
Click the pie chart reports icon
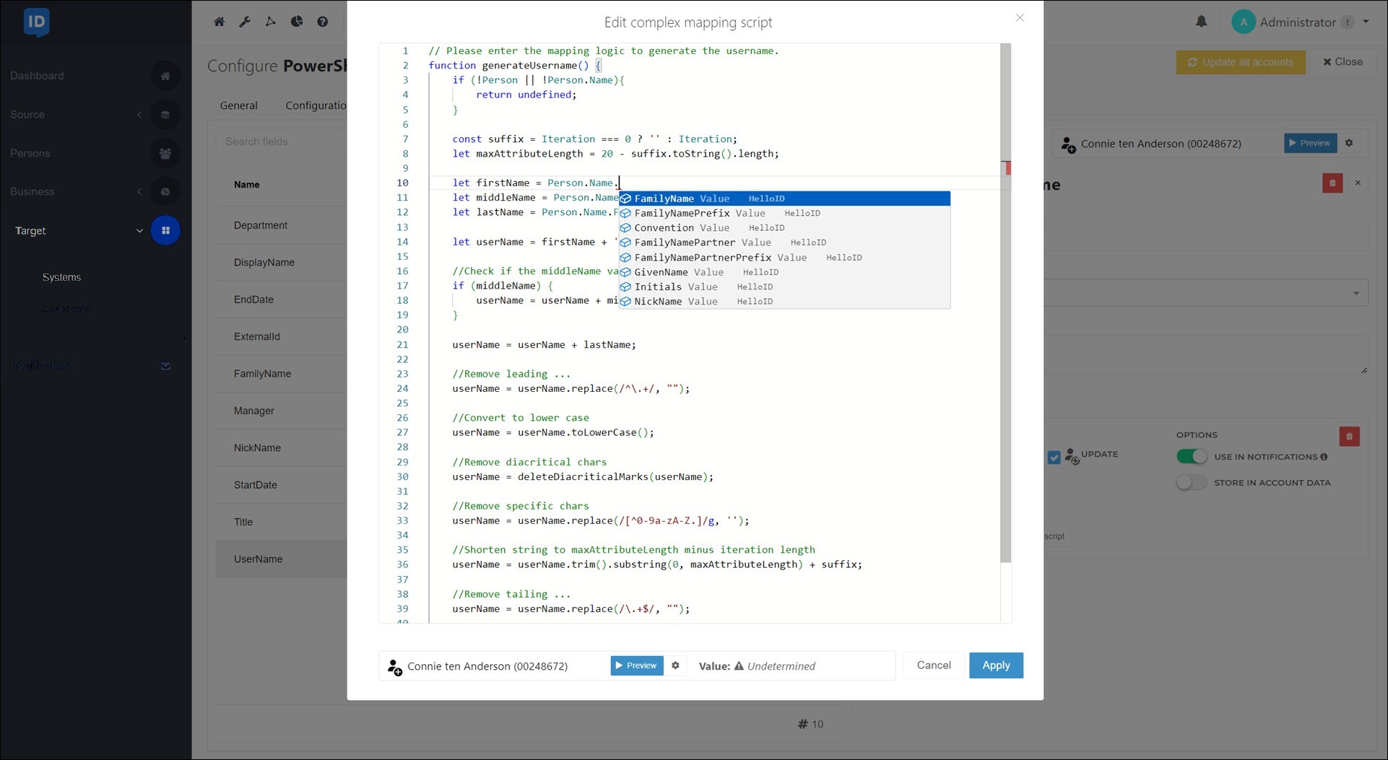pos(297,22)
